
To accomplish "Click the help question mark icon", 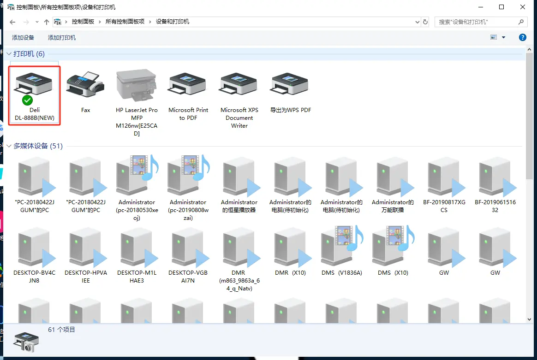I will coord(523,37).
